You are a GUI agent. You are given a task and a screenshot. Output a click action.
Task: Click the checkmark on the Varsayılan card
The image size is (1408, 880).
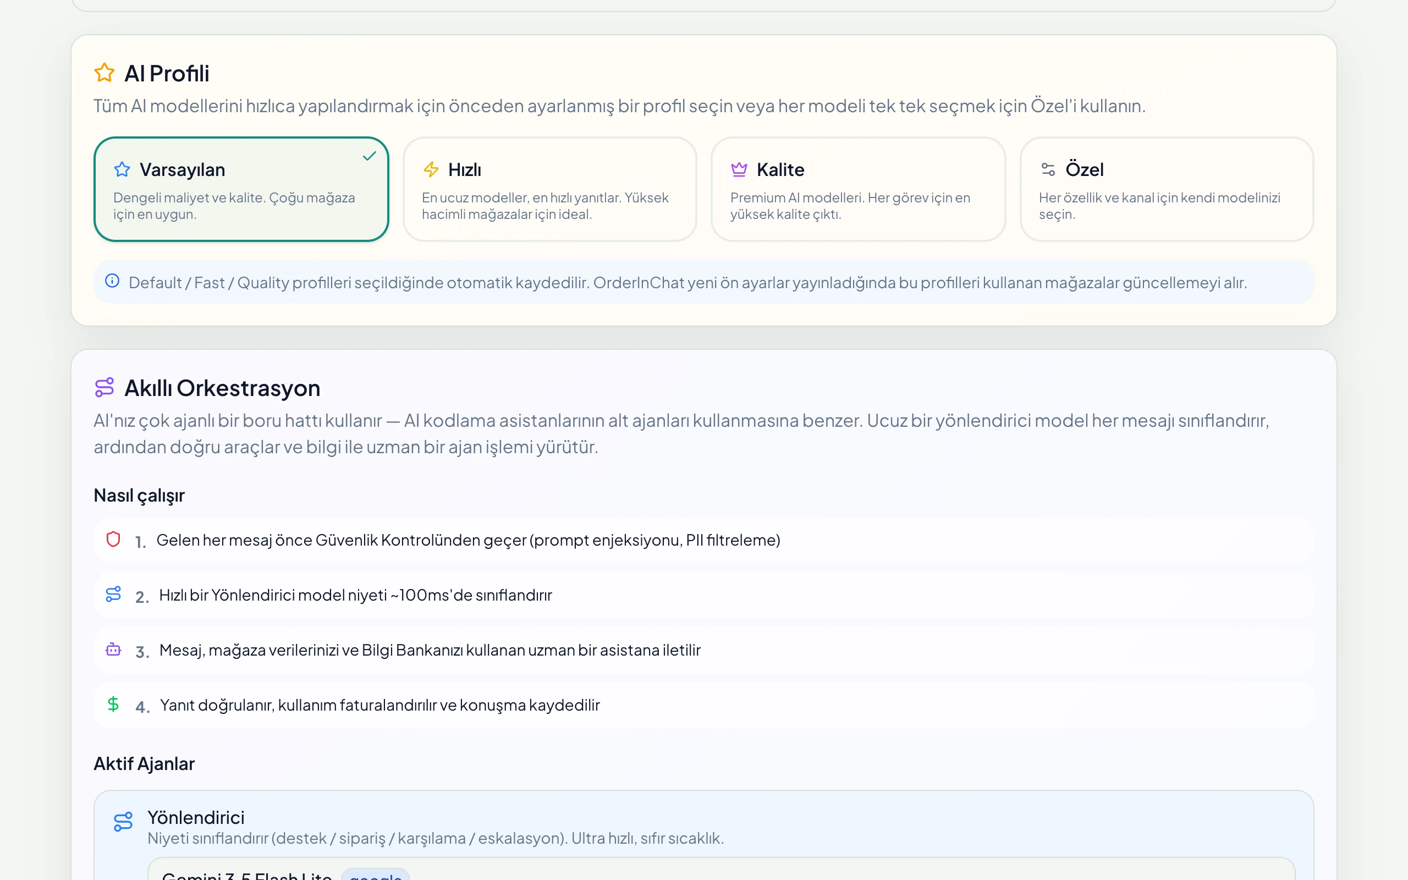pos(370,156)
